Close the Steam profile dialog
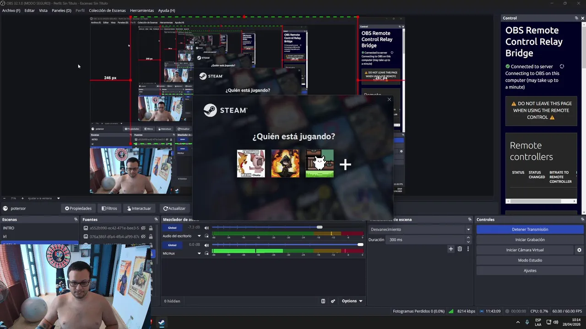Screen dimensions: 586x329 [x=389, y=99]
